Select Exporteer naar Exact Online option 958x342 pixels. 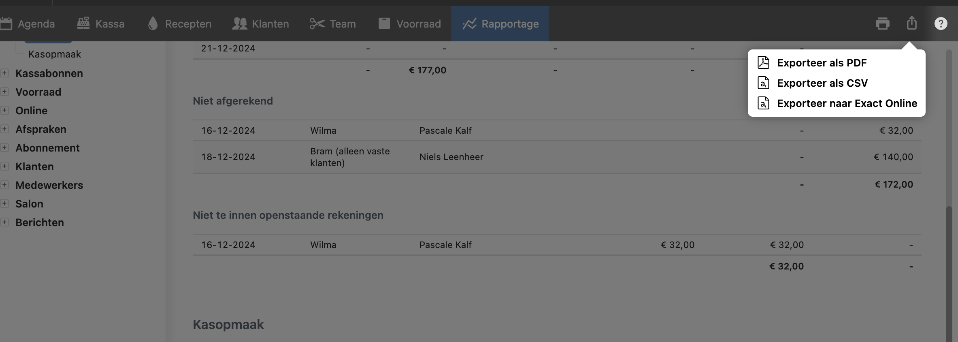point(847,103)
